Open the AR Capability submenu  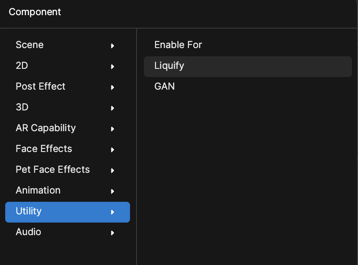pos(68,128)
